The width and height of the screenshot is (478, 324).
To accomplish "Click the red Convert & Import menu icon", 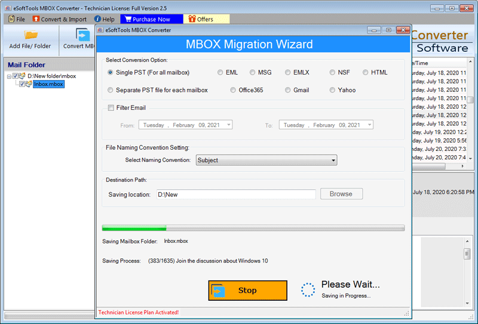I will coord(36,19).
